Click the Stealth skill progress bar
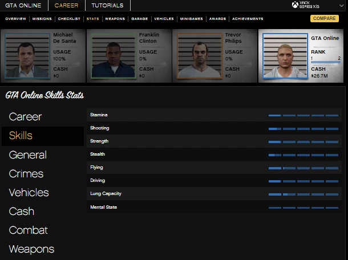348x260 pixels. pyautogui.click(x=304, y=155)
